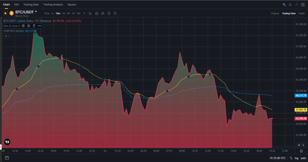
Task: Toggle log scale in bottom bar
Action: 296,158
